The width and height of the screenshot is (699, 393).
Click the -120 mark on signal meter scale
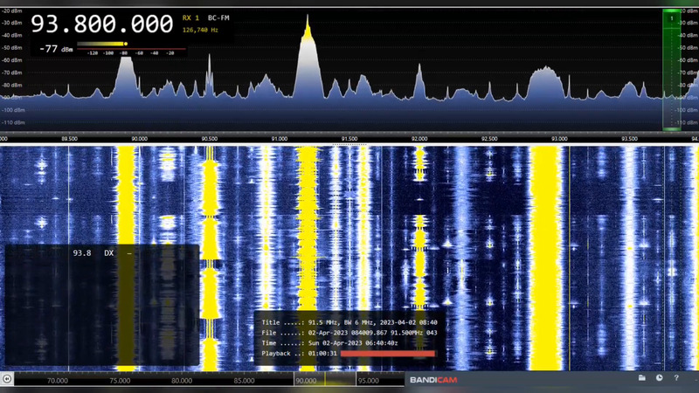(x=93, y=53)
